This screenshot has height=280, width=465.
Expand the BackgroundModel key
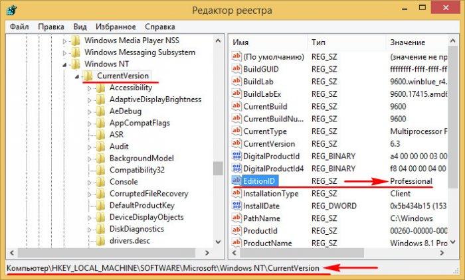(89, 159)
